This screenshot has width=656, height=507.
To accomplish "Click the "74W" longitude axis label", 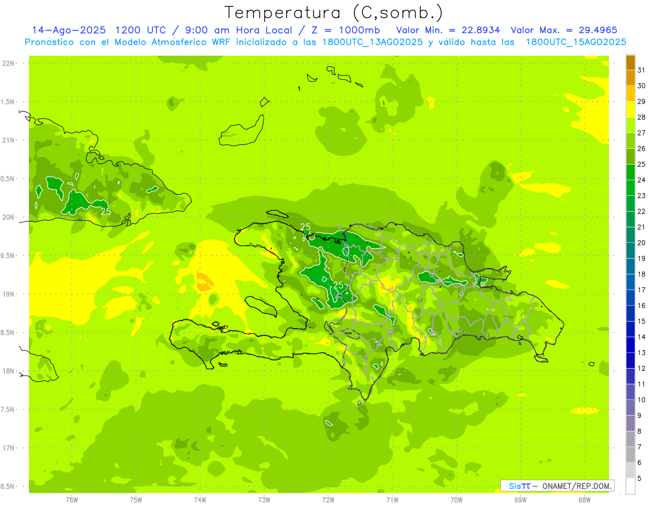I will click(x=200, y=499).
